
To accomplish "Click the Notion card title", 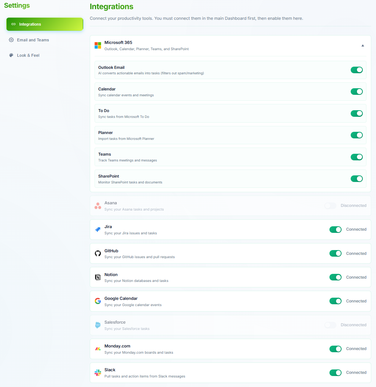I will [111, 275].
